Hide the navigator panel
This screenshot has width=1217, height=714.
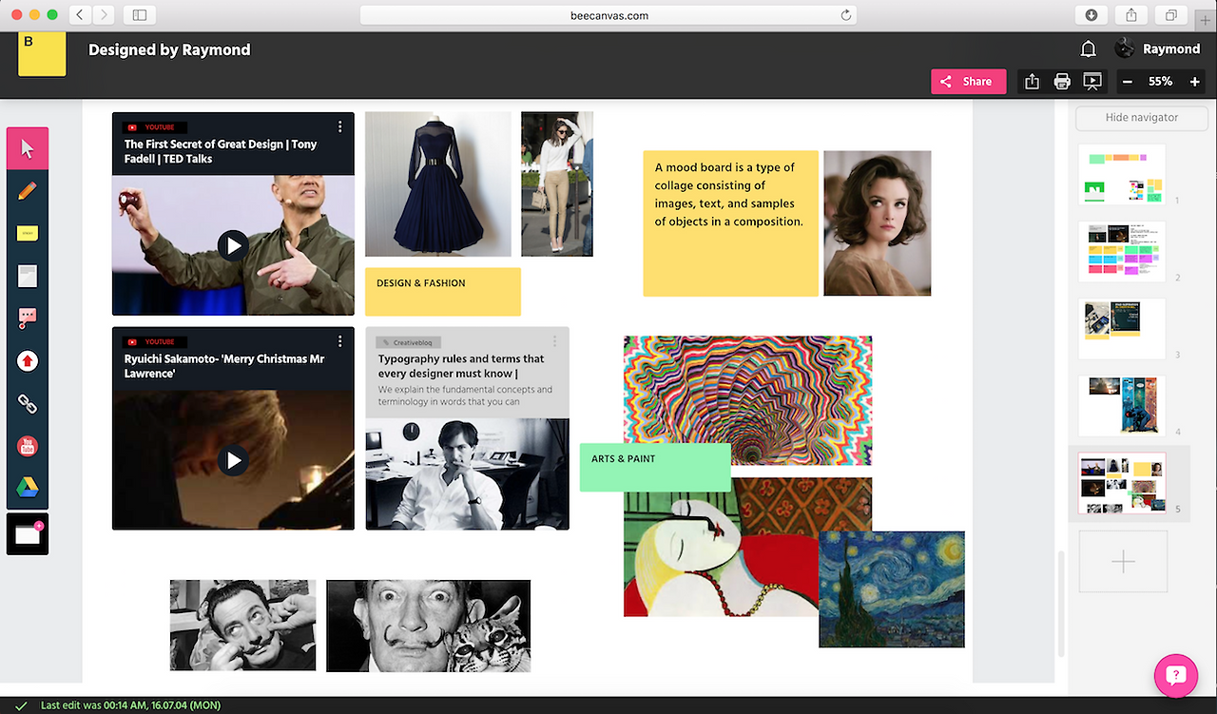click(x=1141, y=117)
